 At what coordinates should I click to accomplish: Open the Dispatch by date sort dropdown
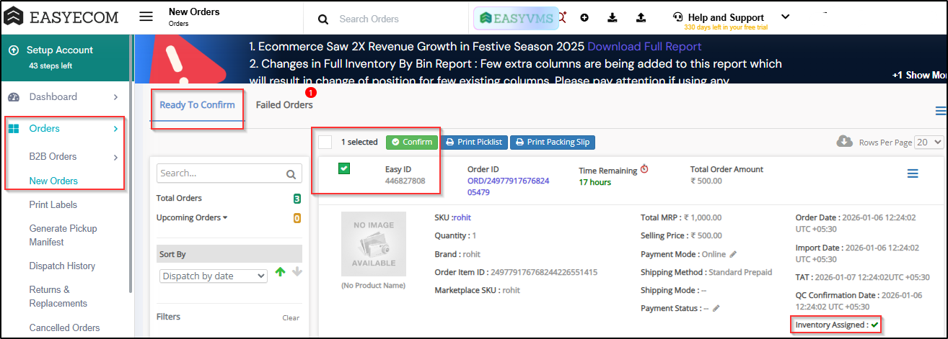tap(213, 276)
